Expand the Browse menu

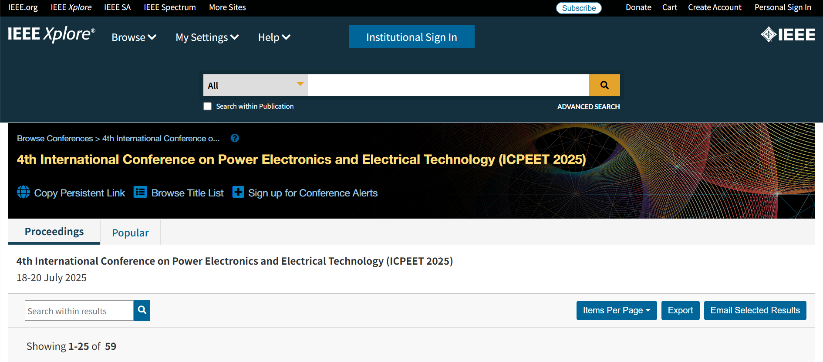click(x=134, y=37)
